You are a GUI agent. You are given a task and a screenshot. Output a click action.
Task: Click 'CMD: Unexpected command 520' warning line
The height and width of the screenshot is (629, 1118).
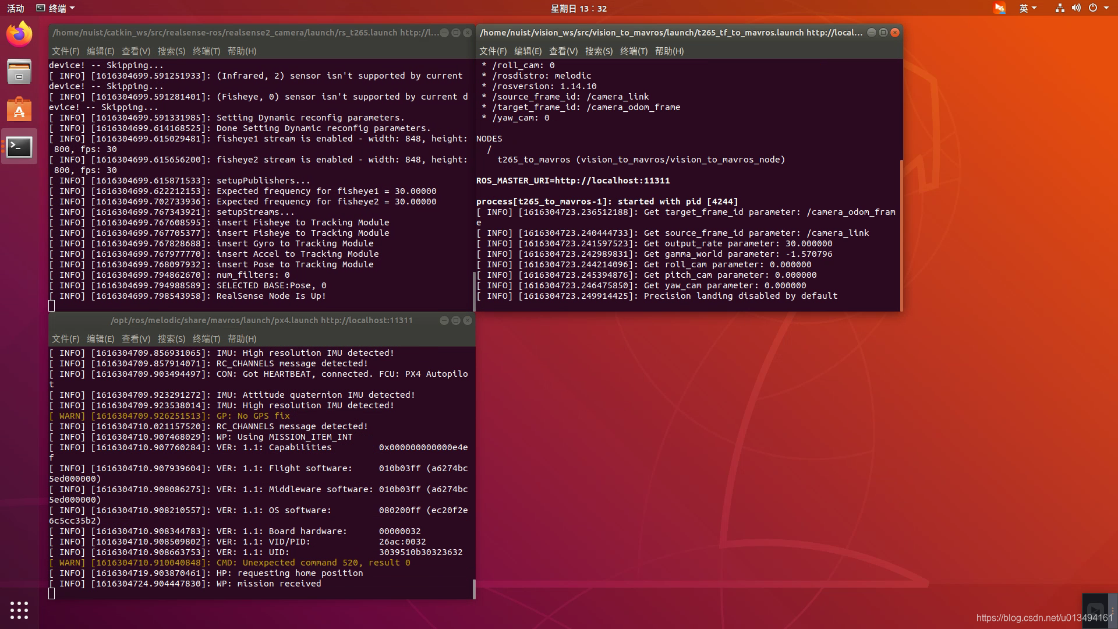point(229,563)
